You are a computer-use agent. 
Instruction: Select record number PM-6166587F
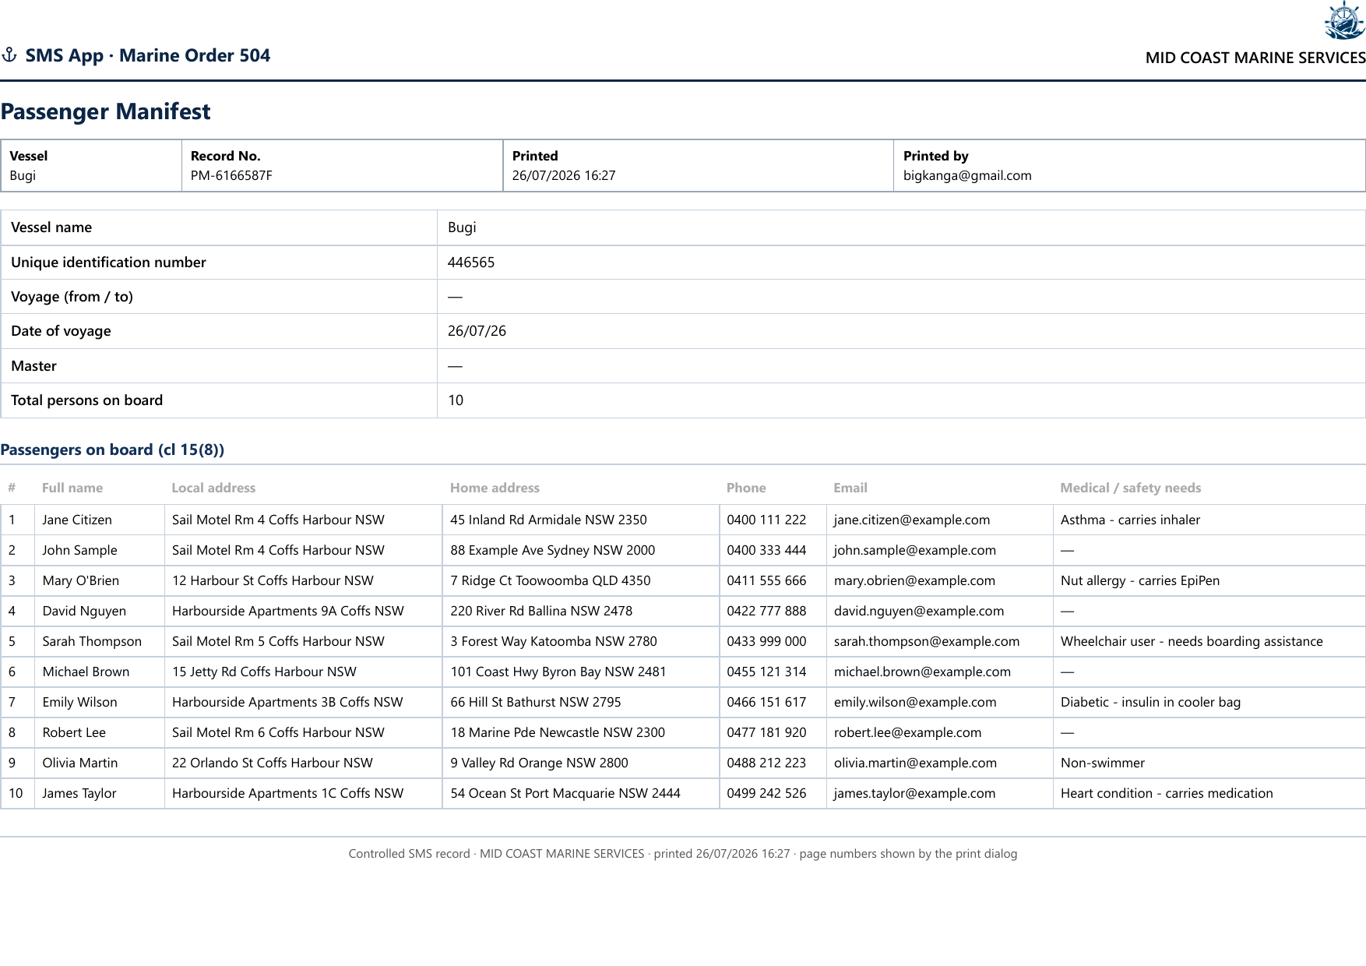pos(231,175)
